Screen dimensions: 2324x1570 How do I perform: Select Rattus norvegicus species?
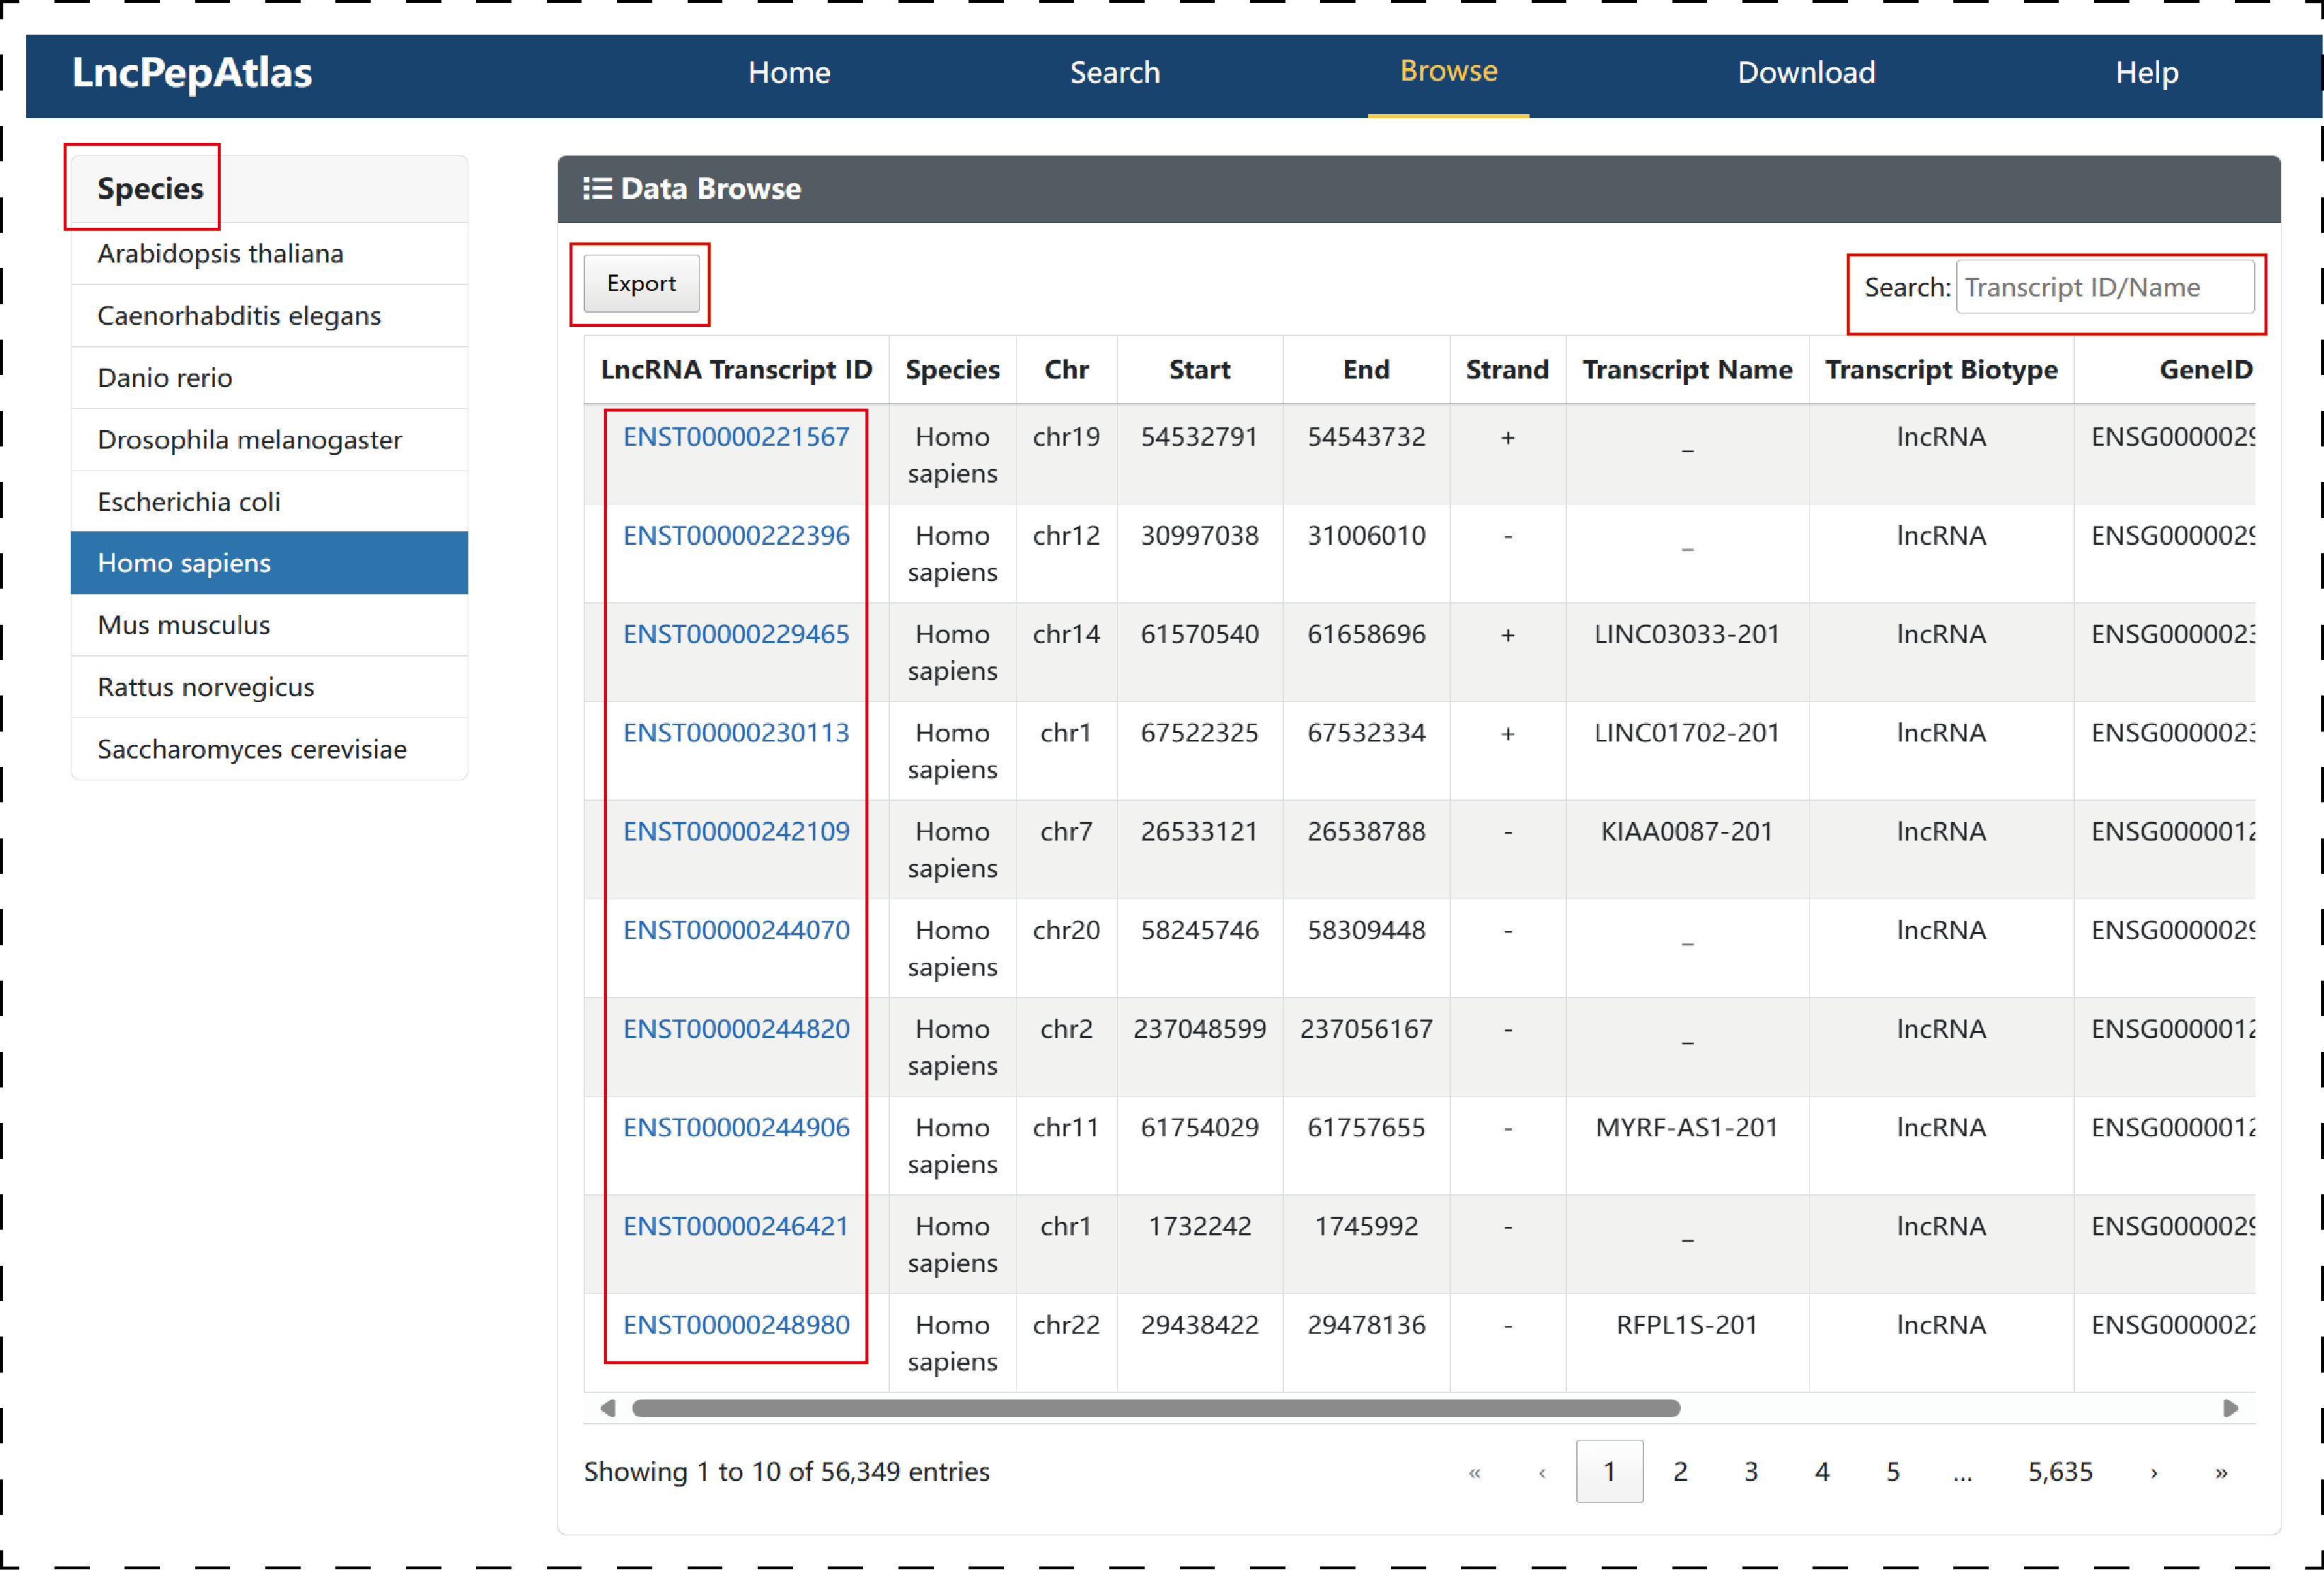click(x=269, y=687)
